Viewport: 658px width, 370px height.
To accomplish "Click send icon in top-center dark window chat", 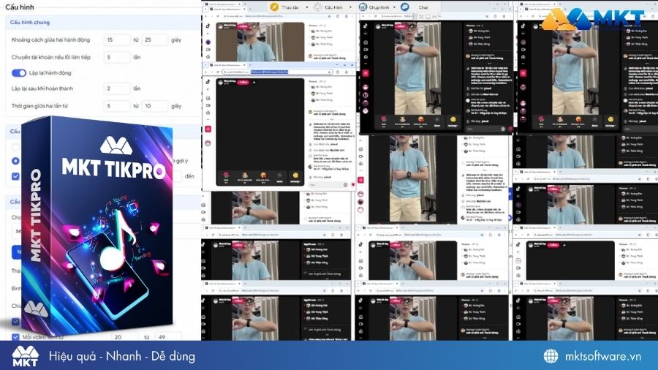I will coord(510,129).
